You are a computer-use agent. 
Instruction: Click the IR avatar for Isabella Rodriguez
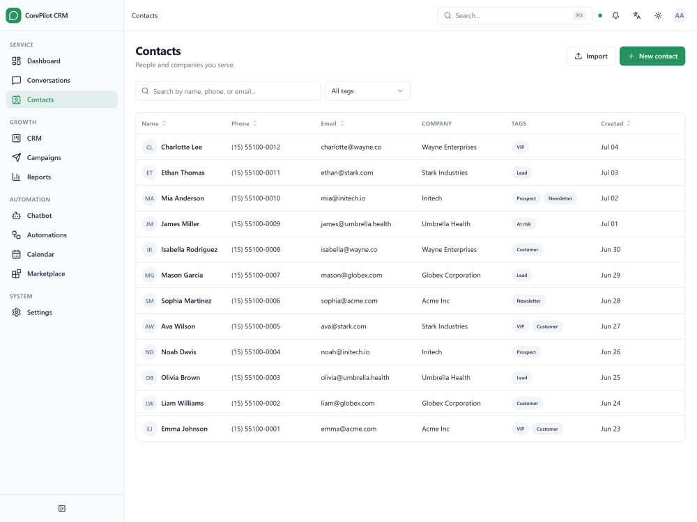pyautogui.click(x=149, y=250)
